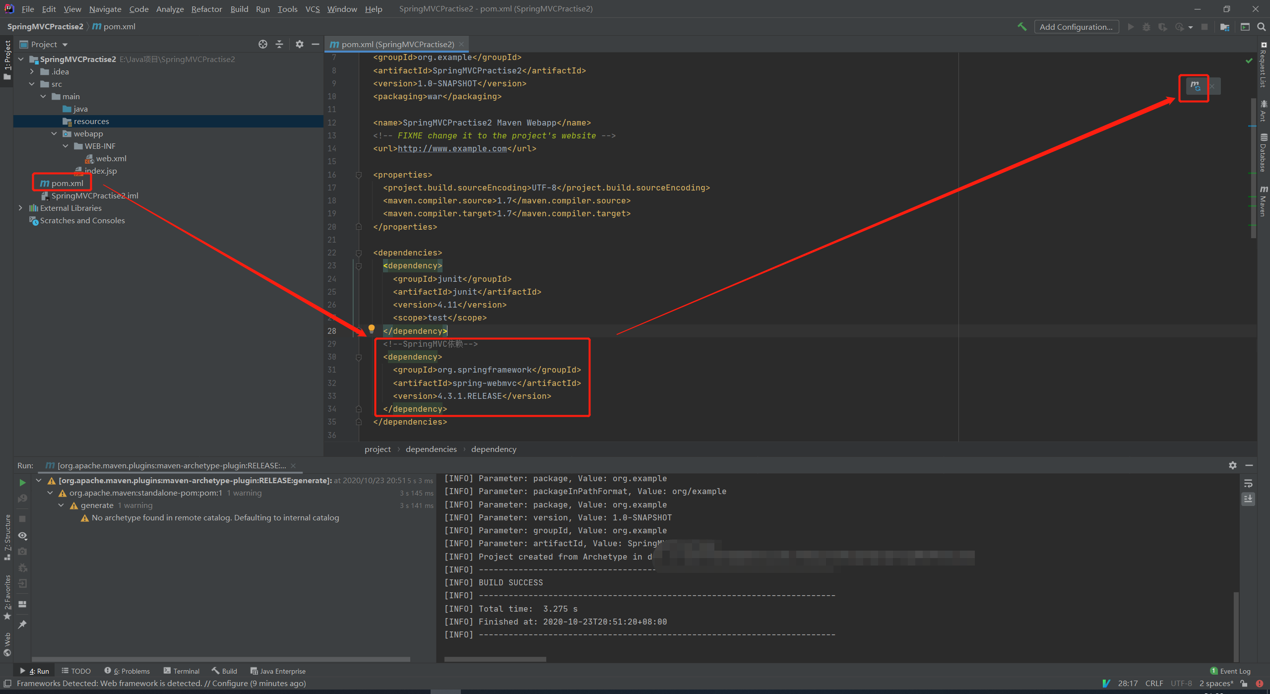Click the Run tree horizontal scrollbar
This screenshot has width=1270, height=694.
(221, 659)
